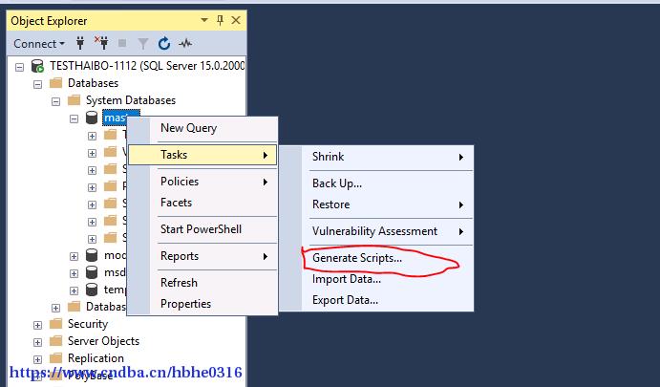The height and width of the screenshot is (387, 660).
Task: Click the Connect Object Explorer plug icon
Action: tap(80, 43)
